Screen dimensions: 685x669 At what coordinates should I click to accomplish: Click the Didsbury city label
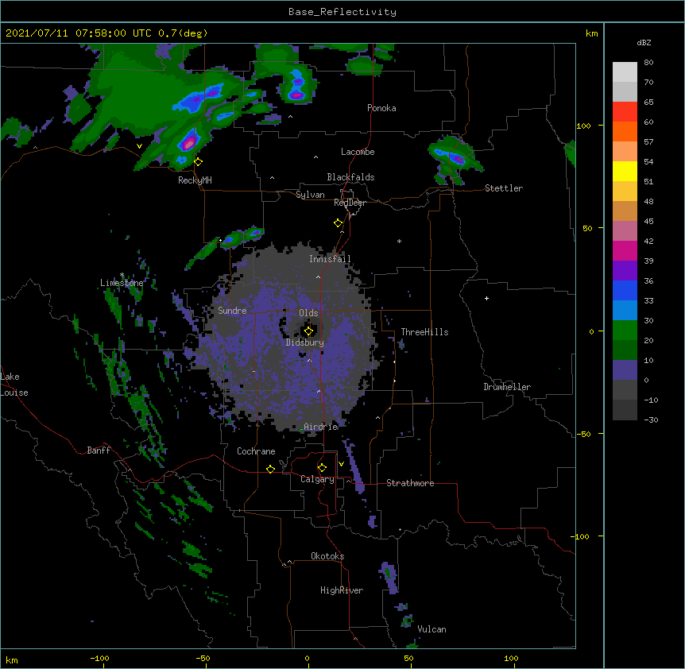pos(305,342)
